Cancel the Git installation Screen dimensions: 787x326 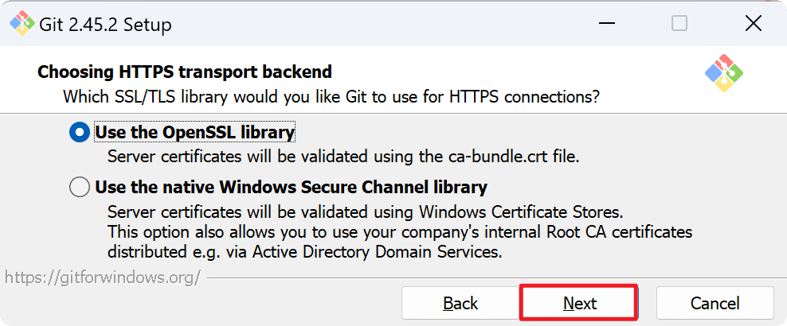click(715, 303)
